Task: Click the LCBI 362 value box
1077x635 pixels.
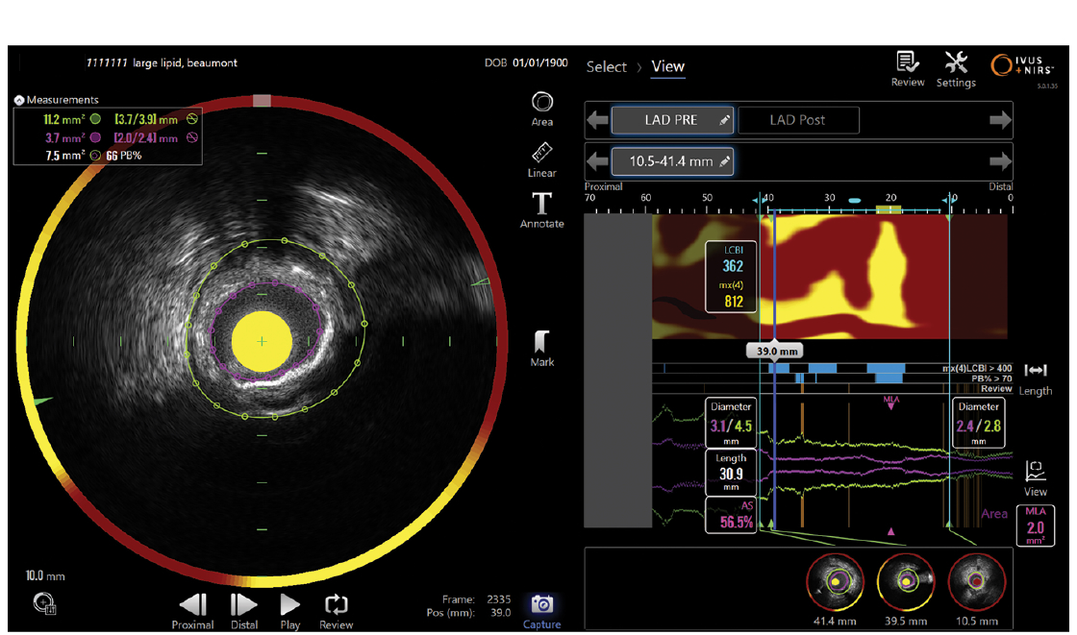Action: [x=732, y=277]
